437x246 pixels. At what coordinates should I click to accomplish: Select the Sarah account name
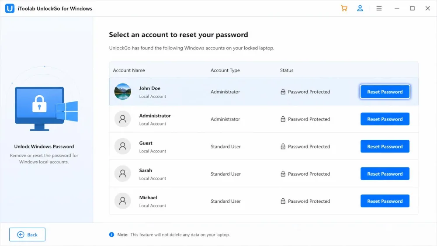point(146,170)
